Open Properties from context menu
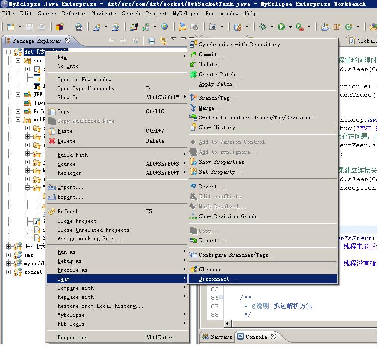The image size is (378, 350). [x=117, y=337]
